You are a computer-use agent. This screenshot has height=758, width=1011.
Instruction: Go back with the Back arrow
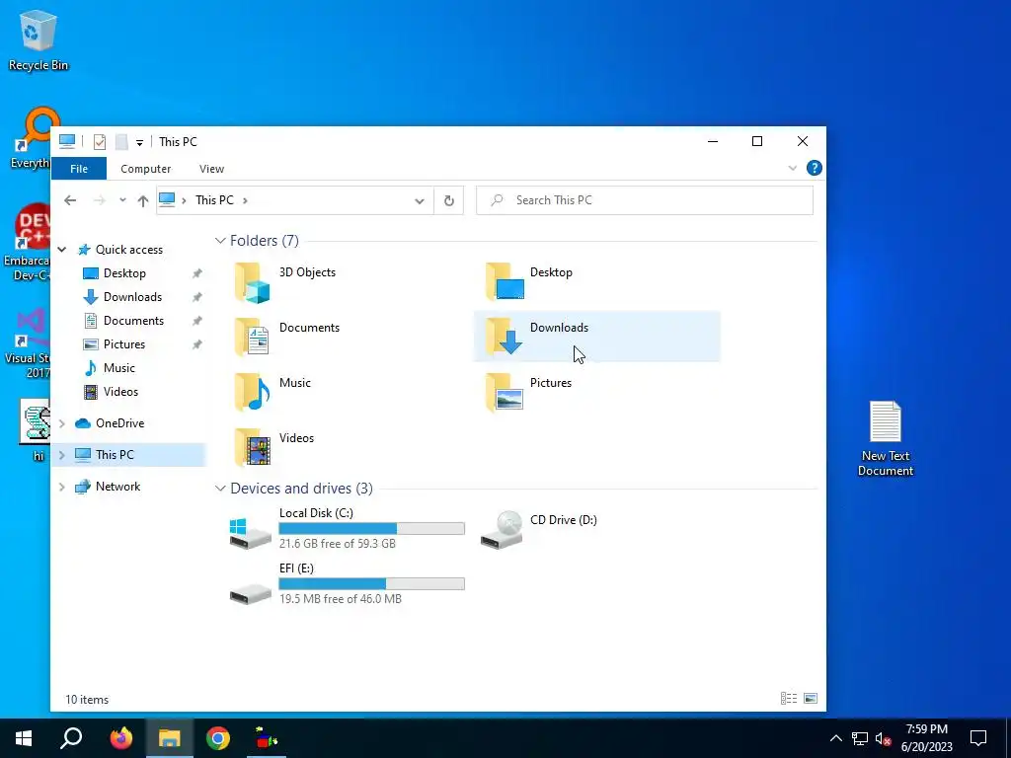coord(70,200)
